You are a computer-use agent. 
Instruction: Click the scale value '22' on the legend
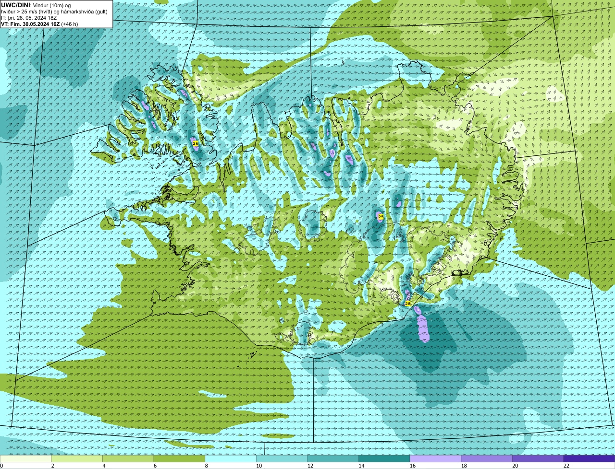pyautogui.click(x=566, y=466)
